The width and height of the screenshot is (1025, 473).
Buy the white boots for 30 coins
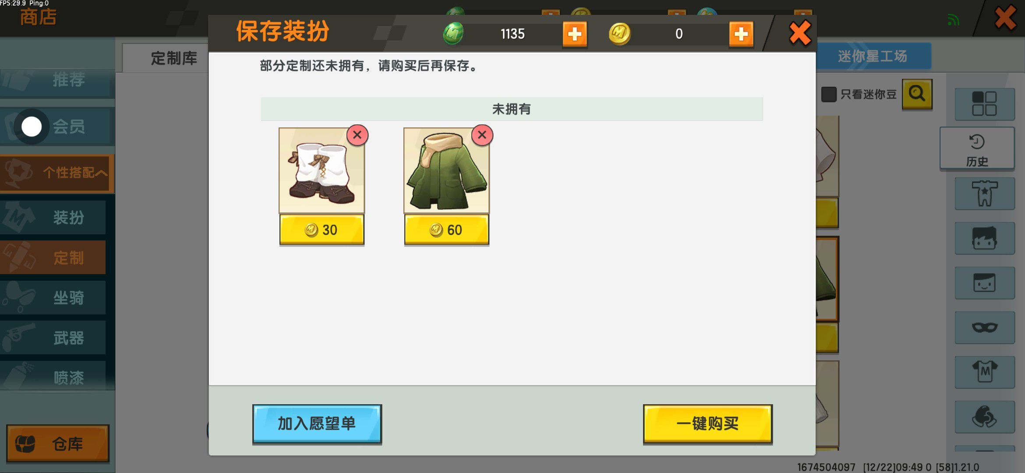pos(322,229)
